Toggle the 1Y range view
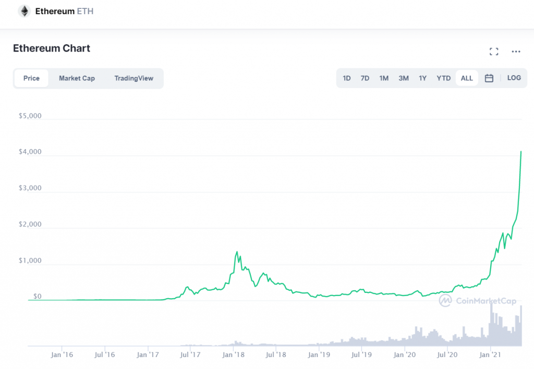The height and width of the screenshot is (369, 534). 422,77
